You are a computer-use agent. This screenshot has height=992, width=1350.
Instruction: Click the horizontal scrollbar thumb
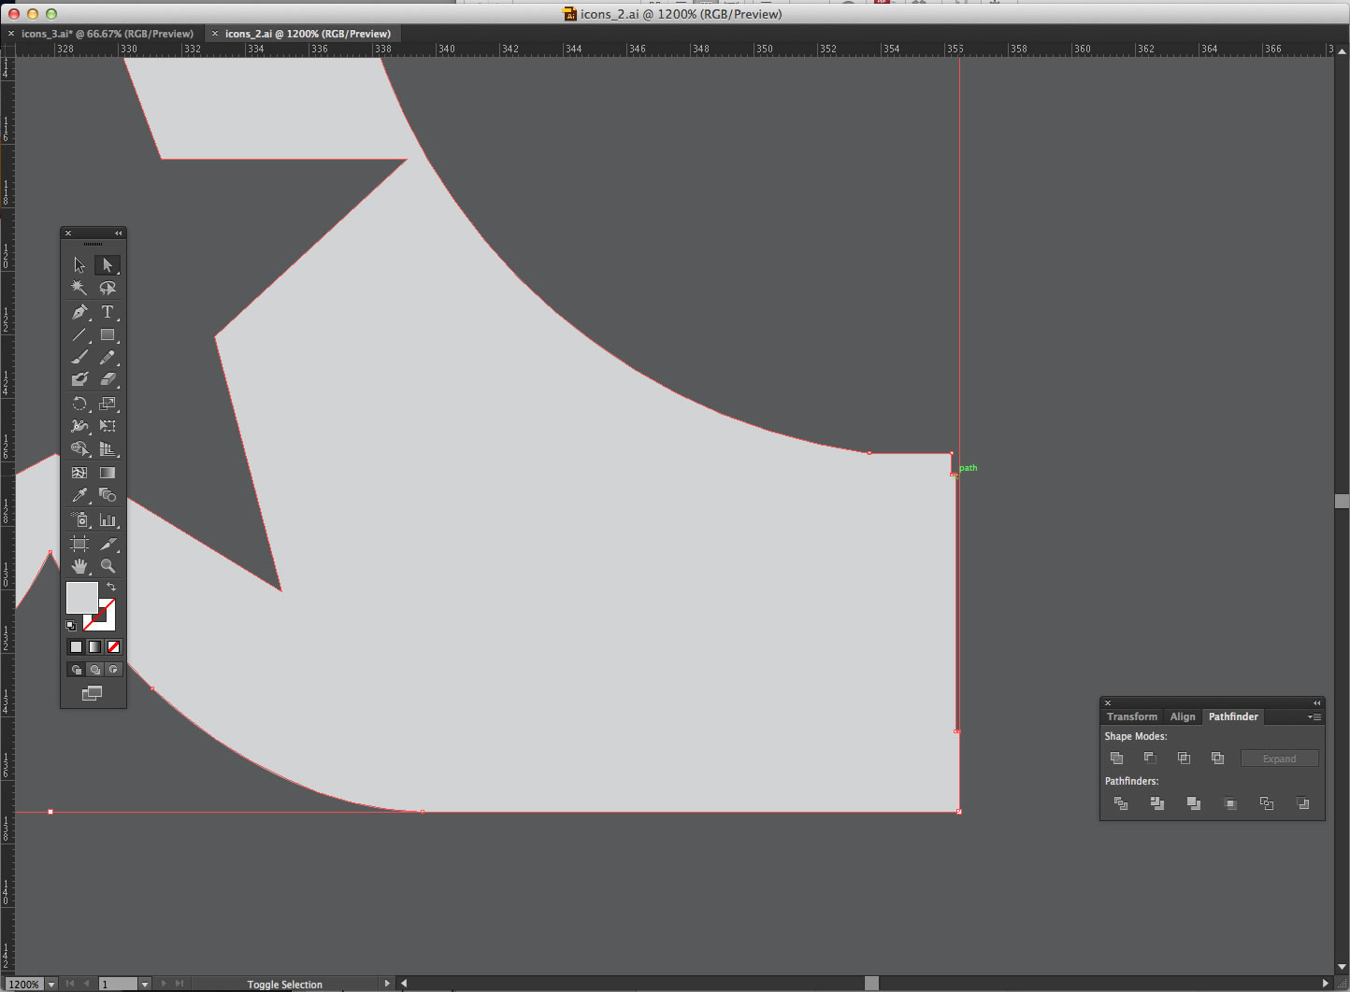pyautogui.click(x=871, y=984)
